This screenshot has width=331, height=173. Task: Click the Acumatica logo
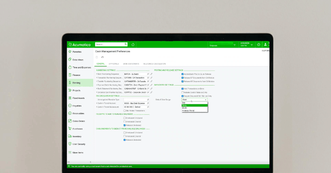coord(79,45)
